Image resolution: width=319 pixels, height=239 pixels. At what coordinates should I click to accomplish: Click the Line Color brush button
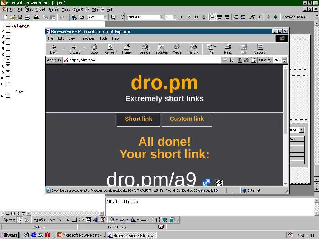point(122,220)
